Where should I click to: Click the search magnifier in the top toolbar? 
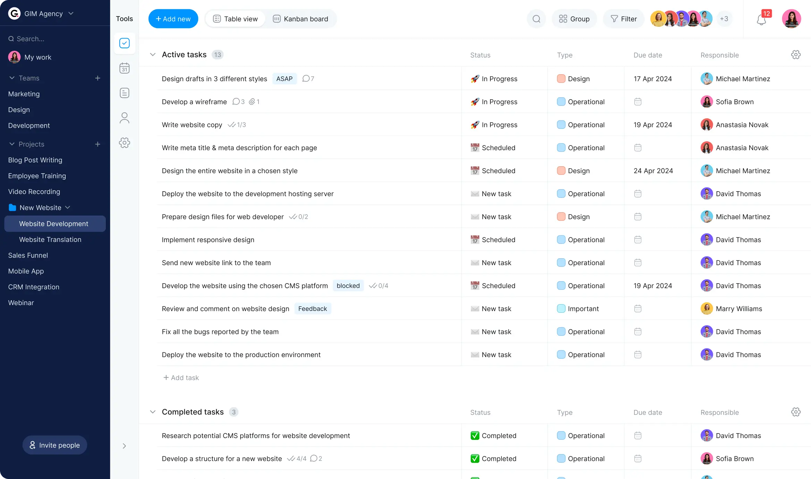(536, 19)
